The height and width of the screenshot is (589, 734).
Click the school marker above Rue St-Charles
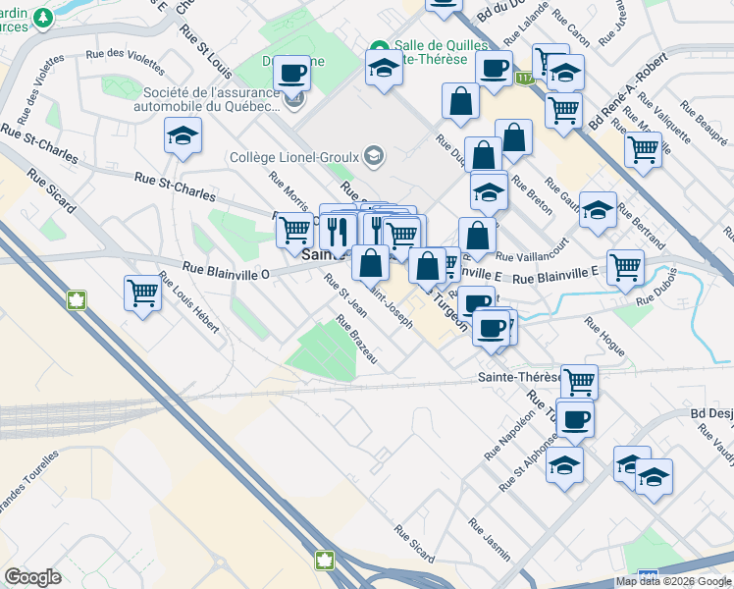pyautogui.click(x=183, y=137)
